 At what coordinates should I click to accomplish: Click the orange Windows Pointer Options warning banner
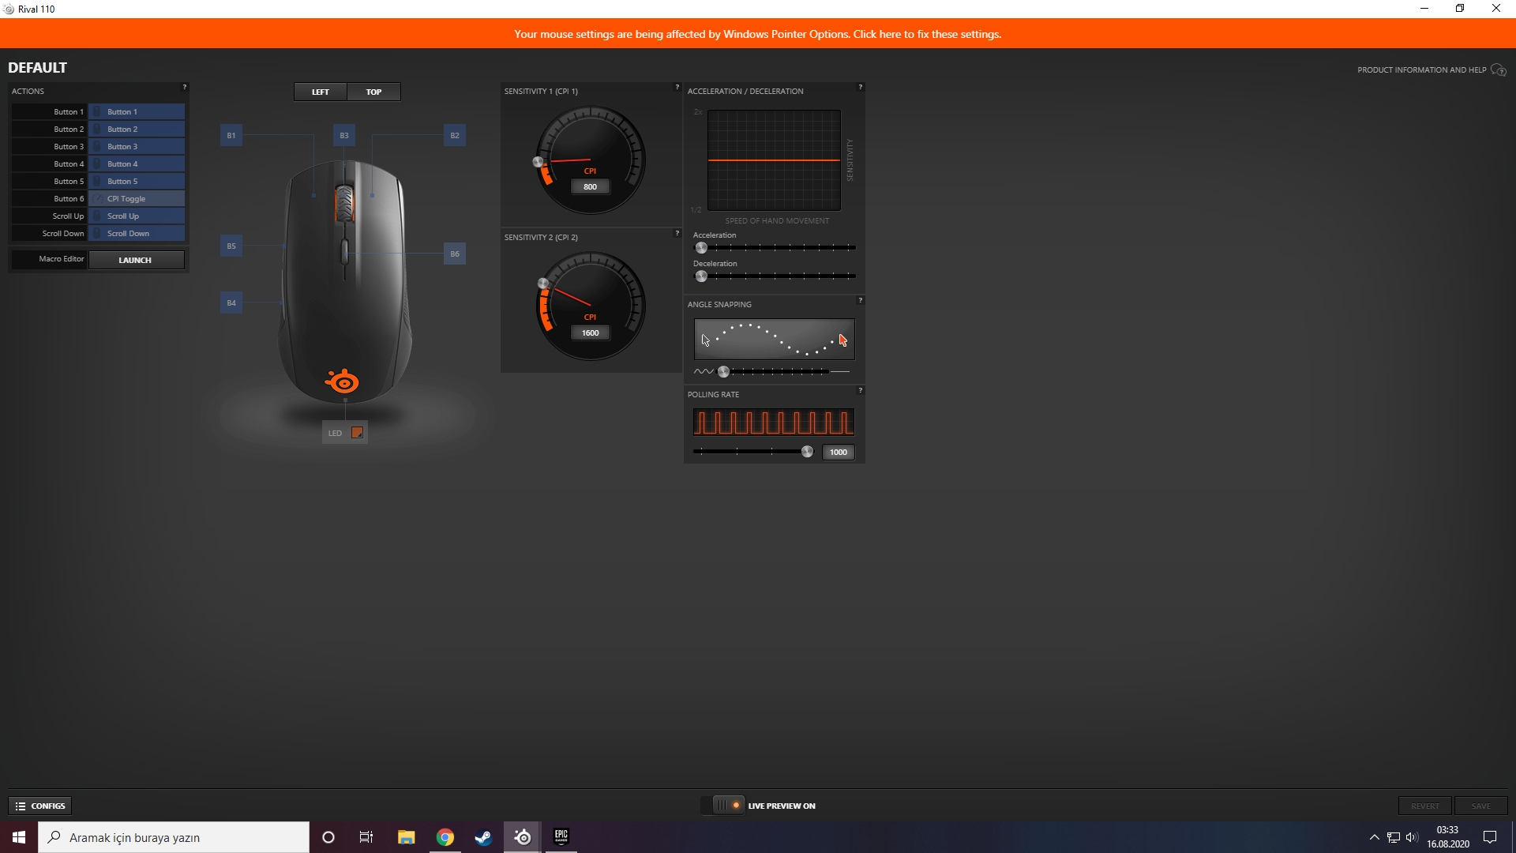pos(758,34)
